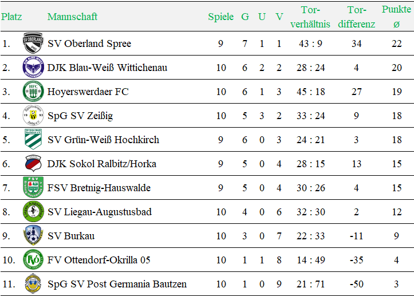Click the SV Burkau team name

71,236
